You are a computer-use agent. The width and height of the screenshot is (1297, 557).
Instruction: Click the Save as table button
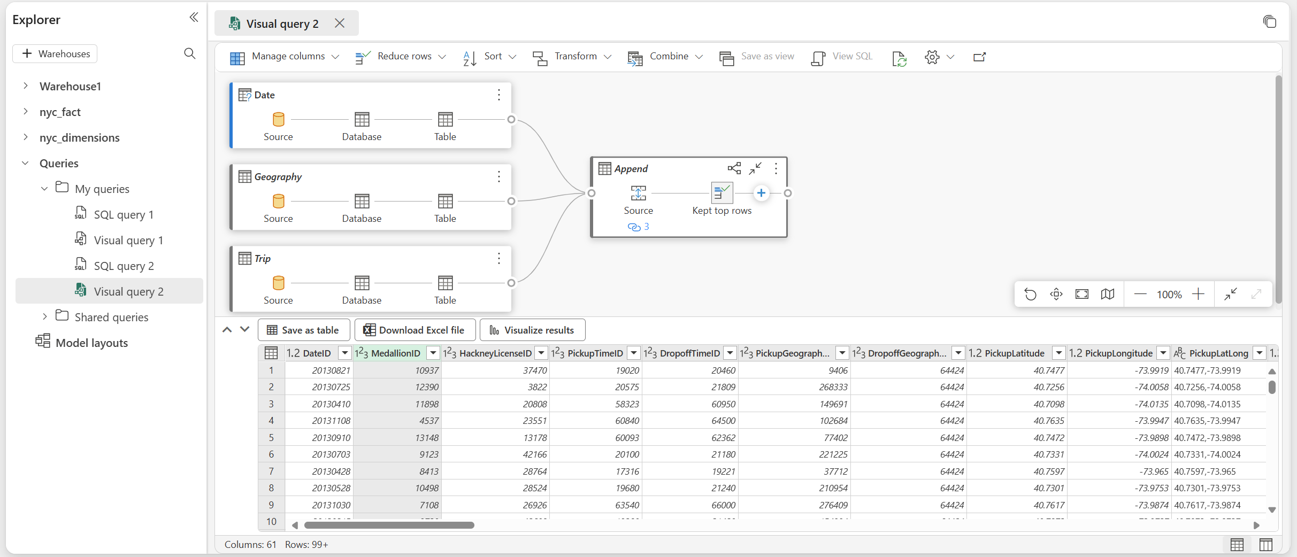point(303,330)
